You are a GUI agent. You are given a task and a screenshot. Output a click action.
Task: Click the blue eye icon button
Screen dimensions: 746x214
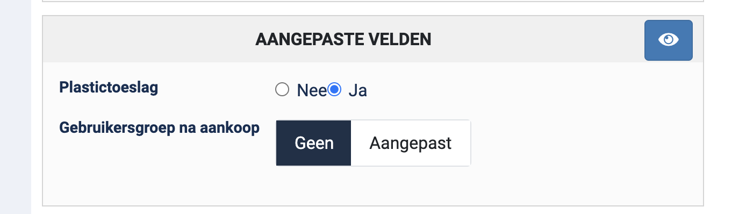point(668,40)
